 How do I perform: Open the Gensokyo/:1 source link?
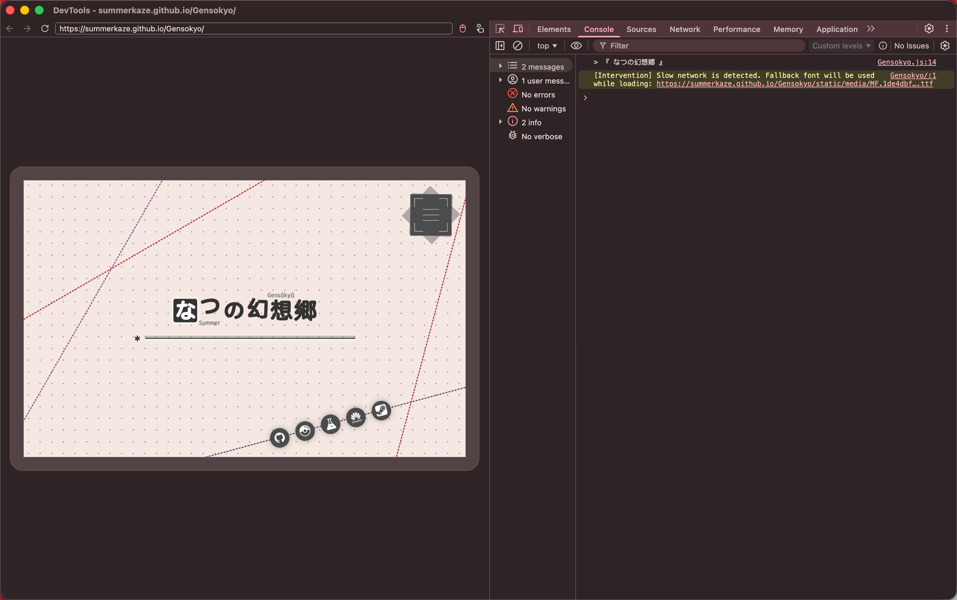913,75
